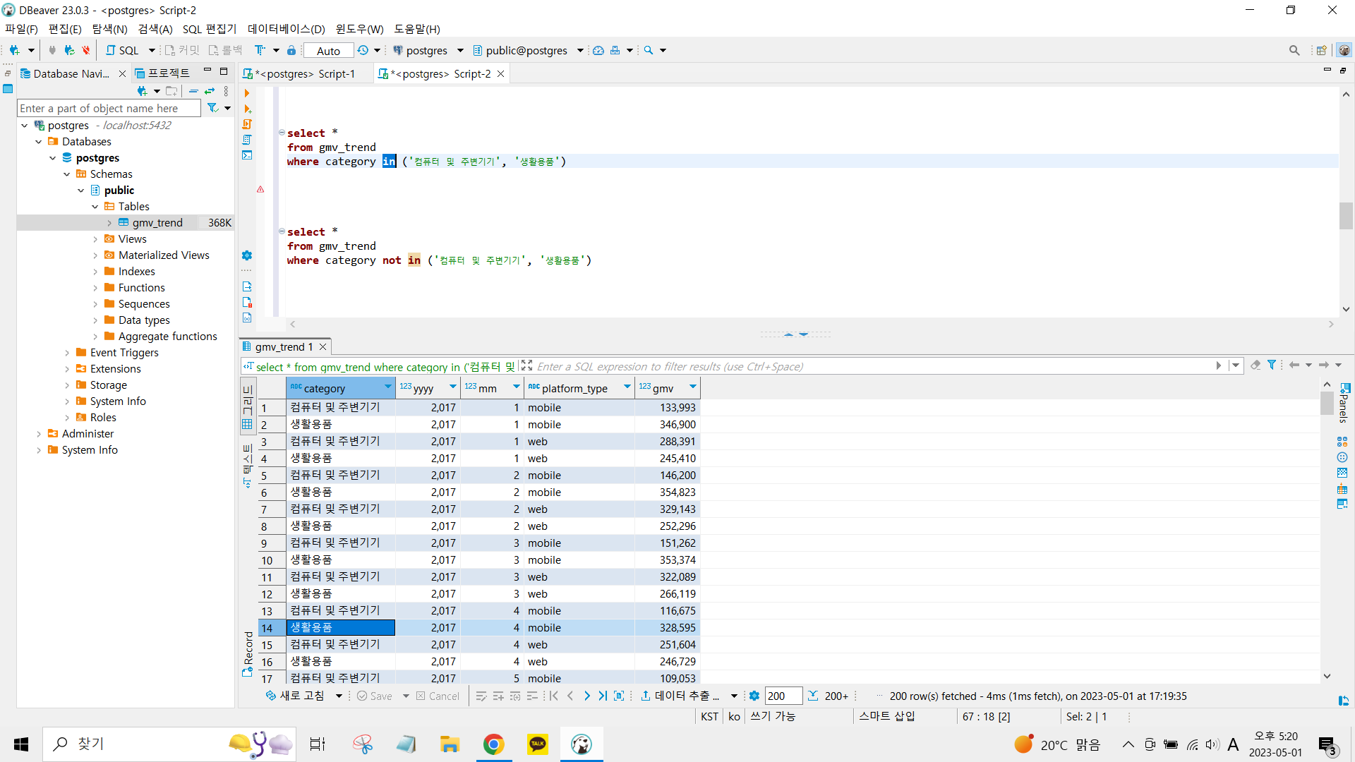1355x762 pixels.
Task: Collapse the Tables tree node
Action: (x=95, y=207)
